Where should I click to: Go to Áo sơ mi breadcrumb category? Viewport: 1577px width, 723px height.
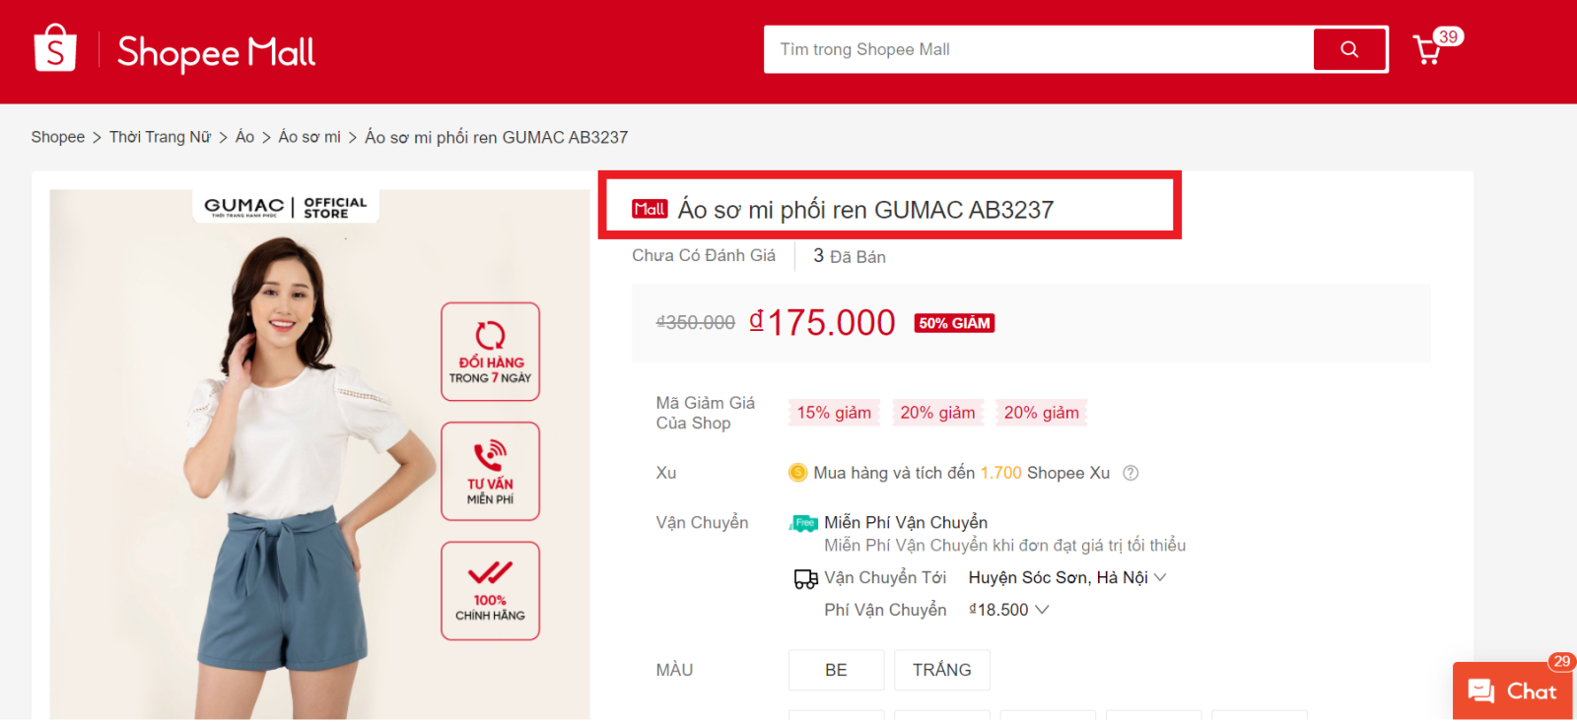click(309, 137)
